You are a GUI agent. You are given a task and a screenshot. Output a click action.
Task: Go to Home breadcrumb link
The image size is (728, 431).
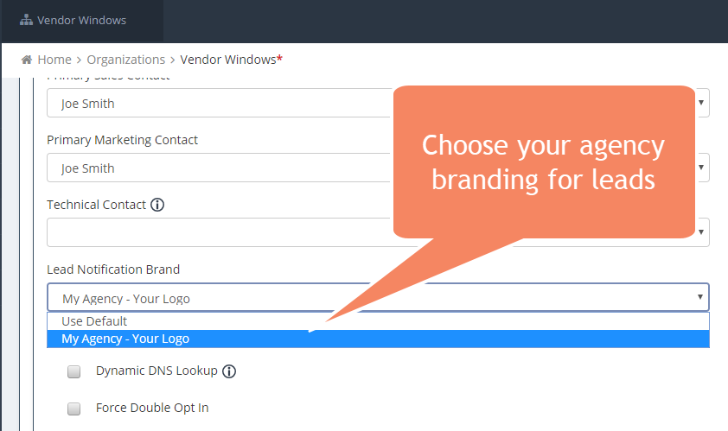tap(54, 60)
